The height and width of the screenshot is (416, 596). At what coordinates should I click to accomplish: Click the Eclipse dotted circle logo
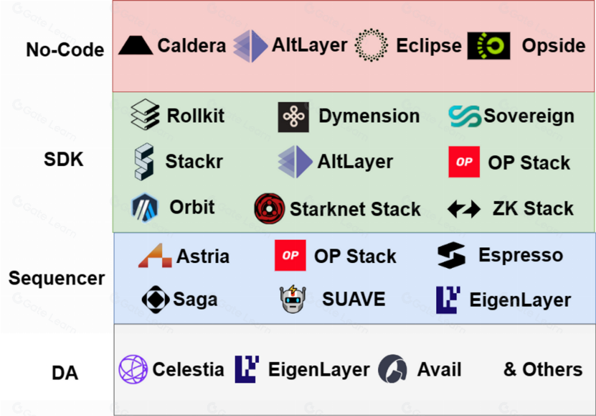(372, 45)
